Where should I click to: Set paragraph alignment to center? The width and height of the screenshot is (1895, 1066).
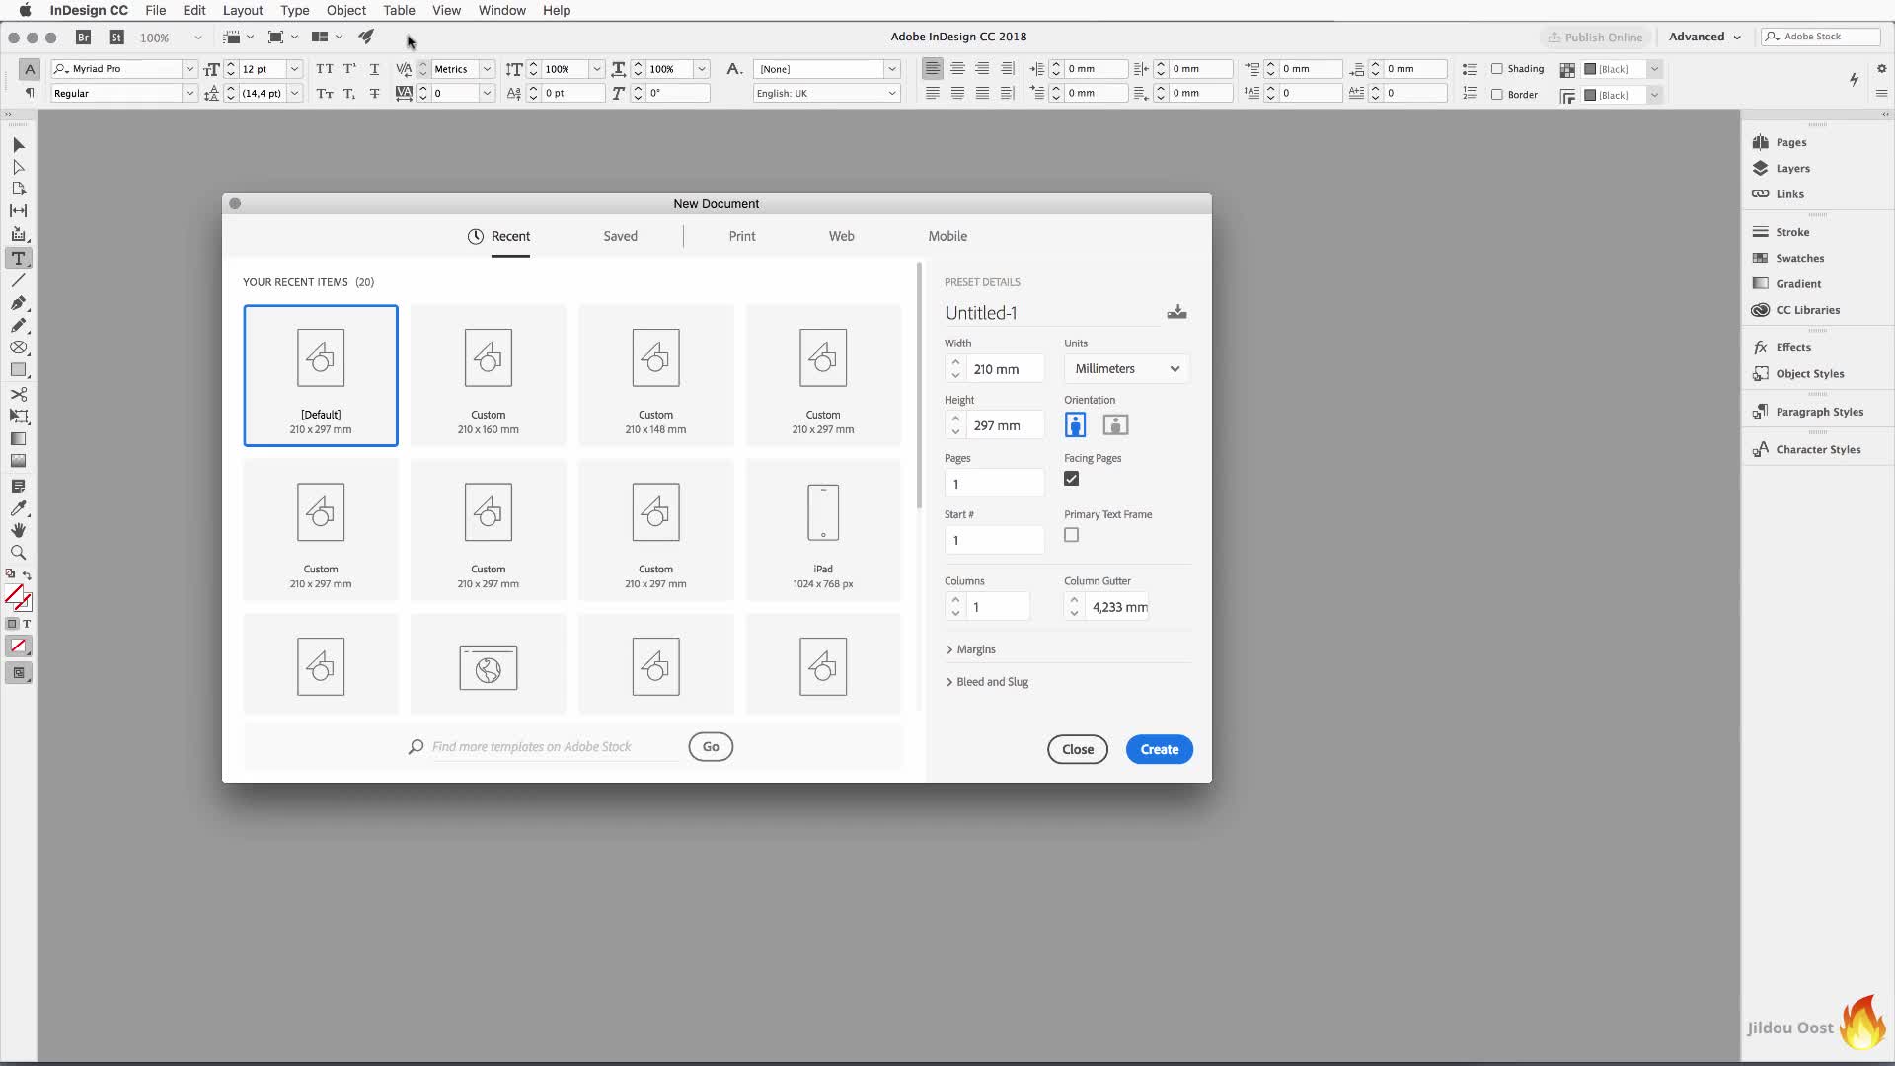coord(957,69)
